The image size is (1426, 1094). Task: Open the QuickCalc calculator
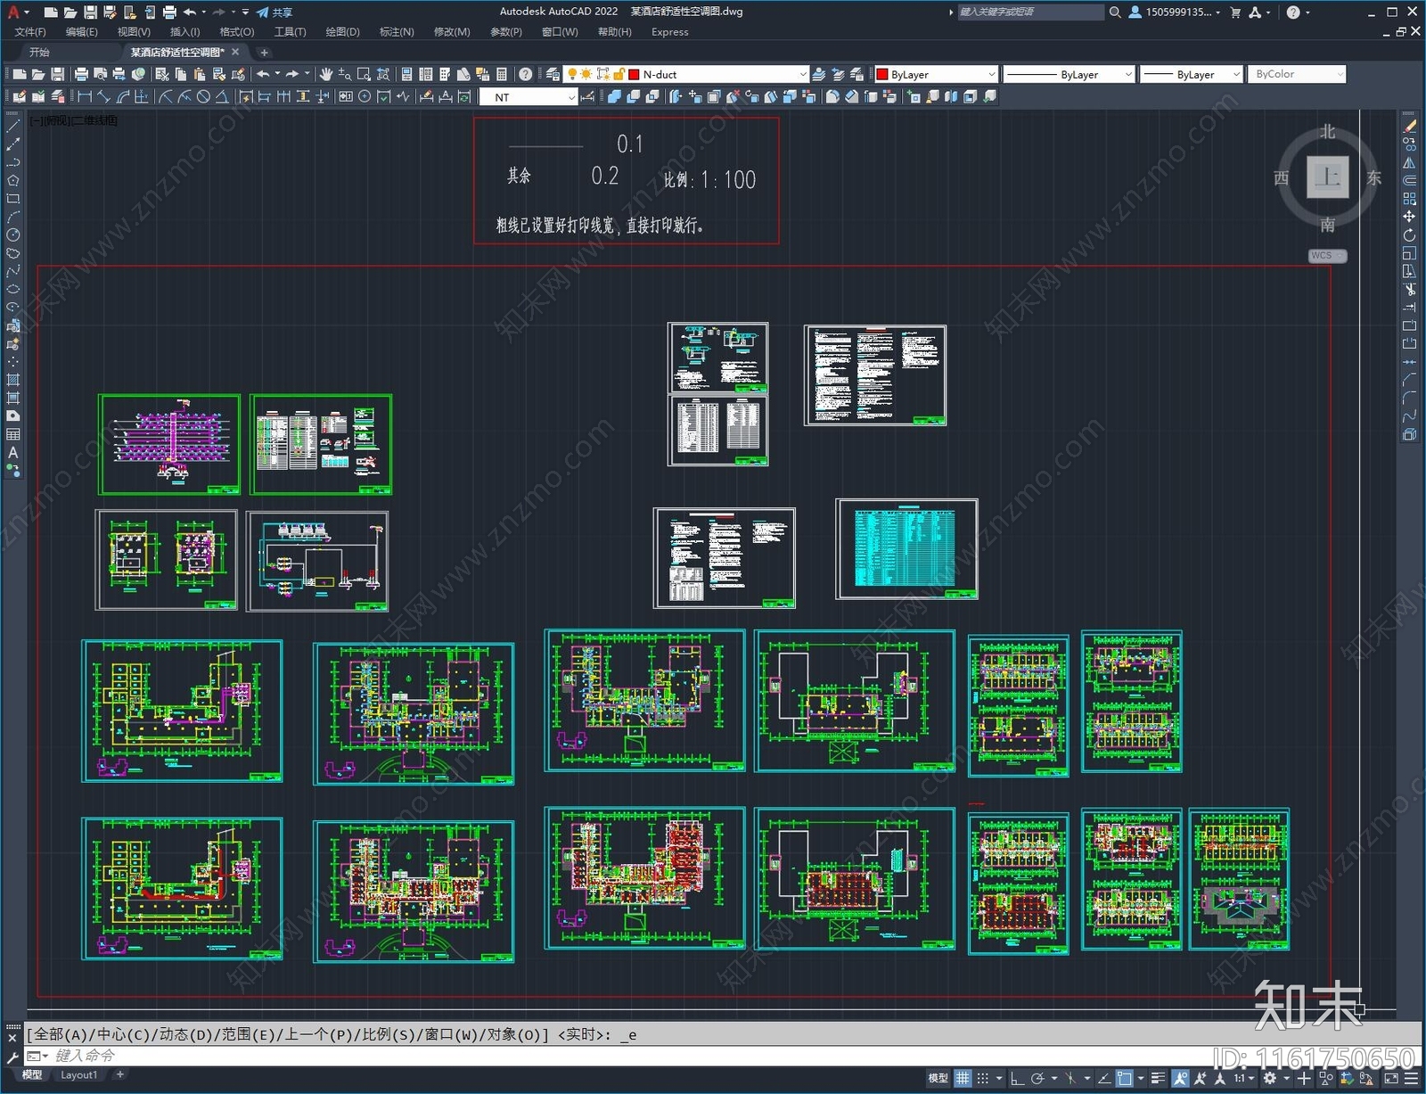(x=502, y=75)
